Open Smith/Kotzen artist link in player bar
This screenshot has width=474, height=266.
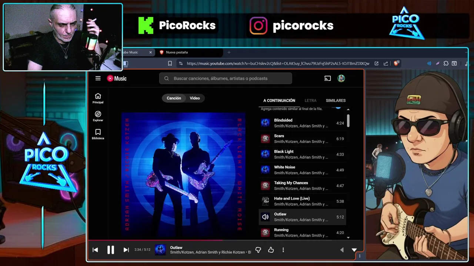pyautogui.click(x=181, y=252)
